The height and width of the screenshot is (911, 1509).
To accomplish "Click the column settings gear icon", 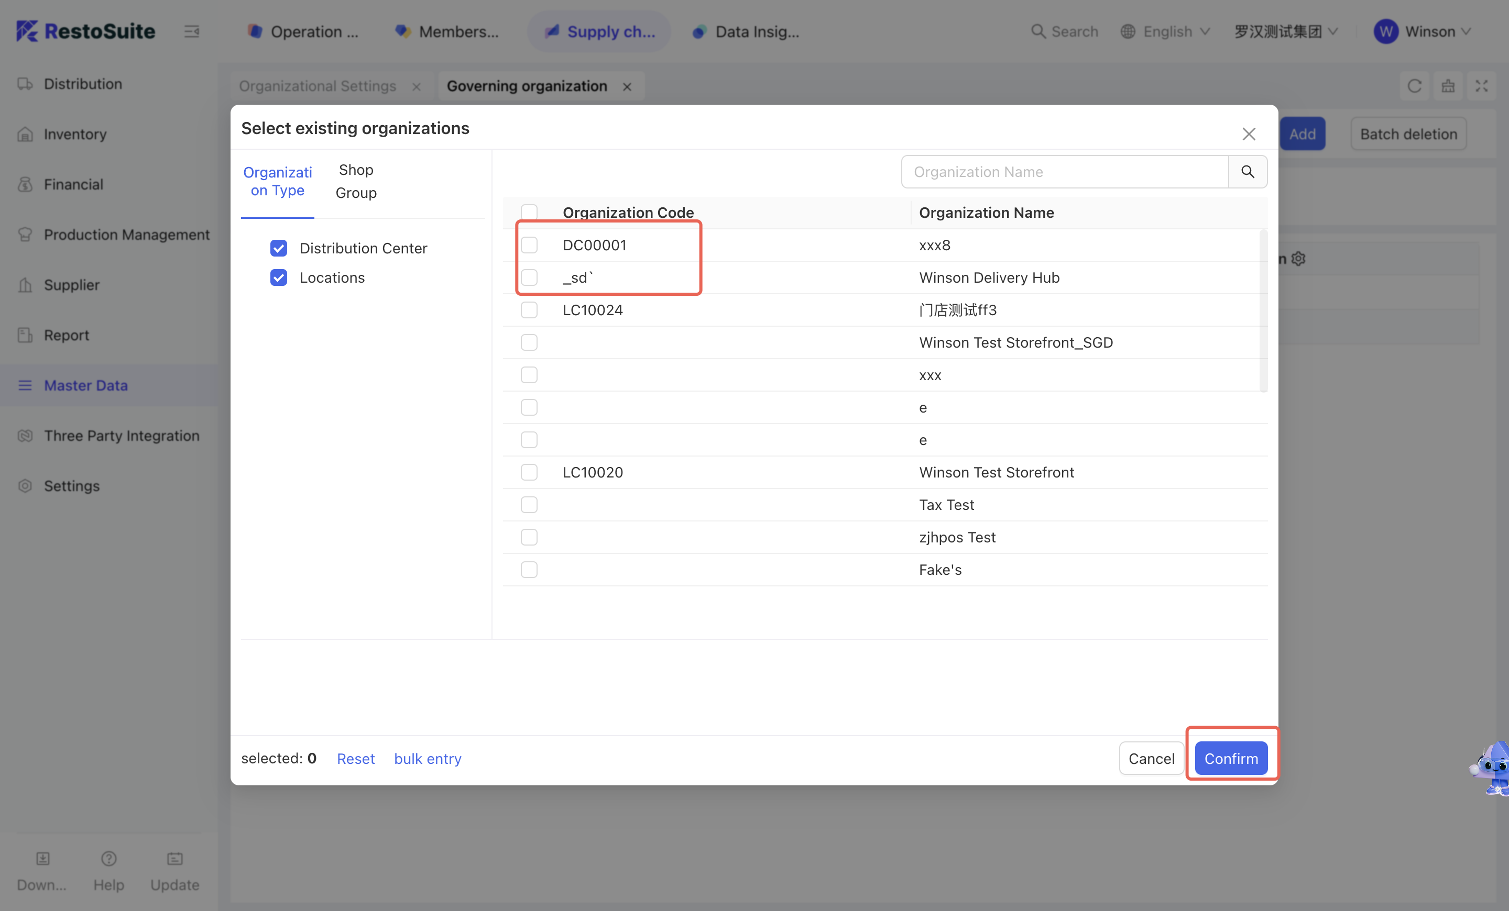I will point(1298,259).
